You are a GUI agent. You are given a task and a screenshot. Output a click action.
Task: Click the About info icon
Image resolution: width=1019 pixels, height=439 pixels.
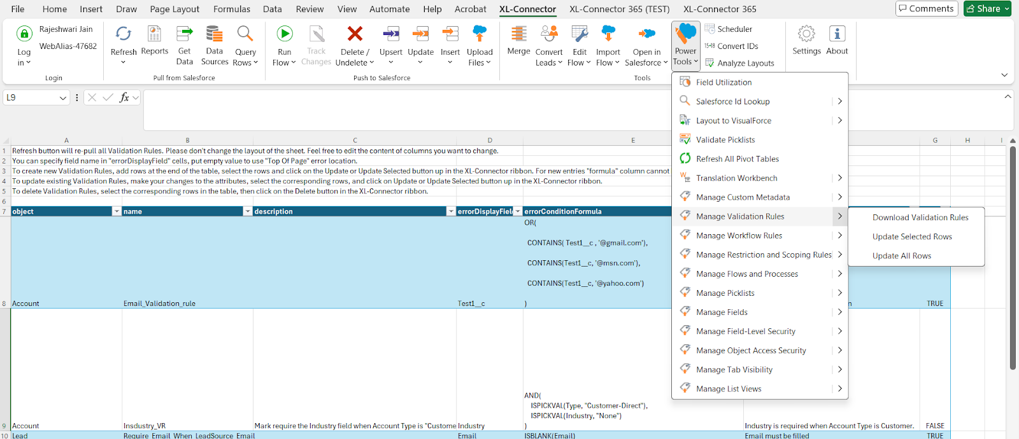click(x=837, y=34)
